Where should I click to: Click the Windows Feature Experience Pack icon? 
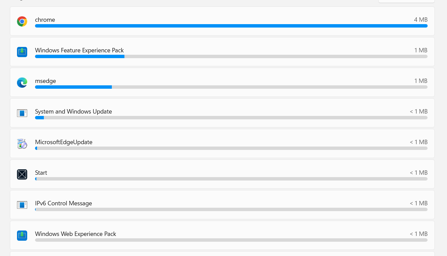tap(22, 52)
